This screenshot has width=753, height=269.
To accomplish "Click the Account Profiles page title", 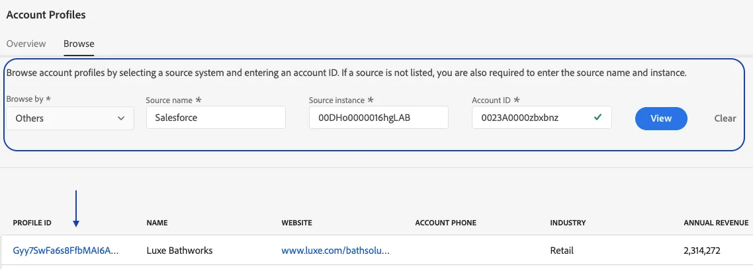I will pyautogui.click(x=46, y=15).
